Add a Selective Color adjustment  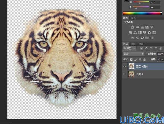[x=147, y=38]
